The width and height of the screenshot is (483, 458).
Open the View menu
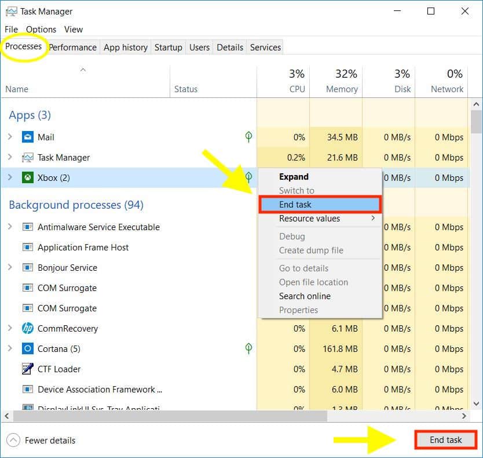click(x=73, y=29)
